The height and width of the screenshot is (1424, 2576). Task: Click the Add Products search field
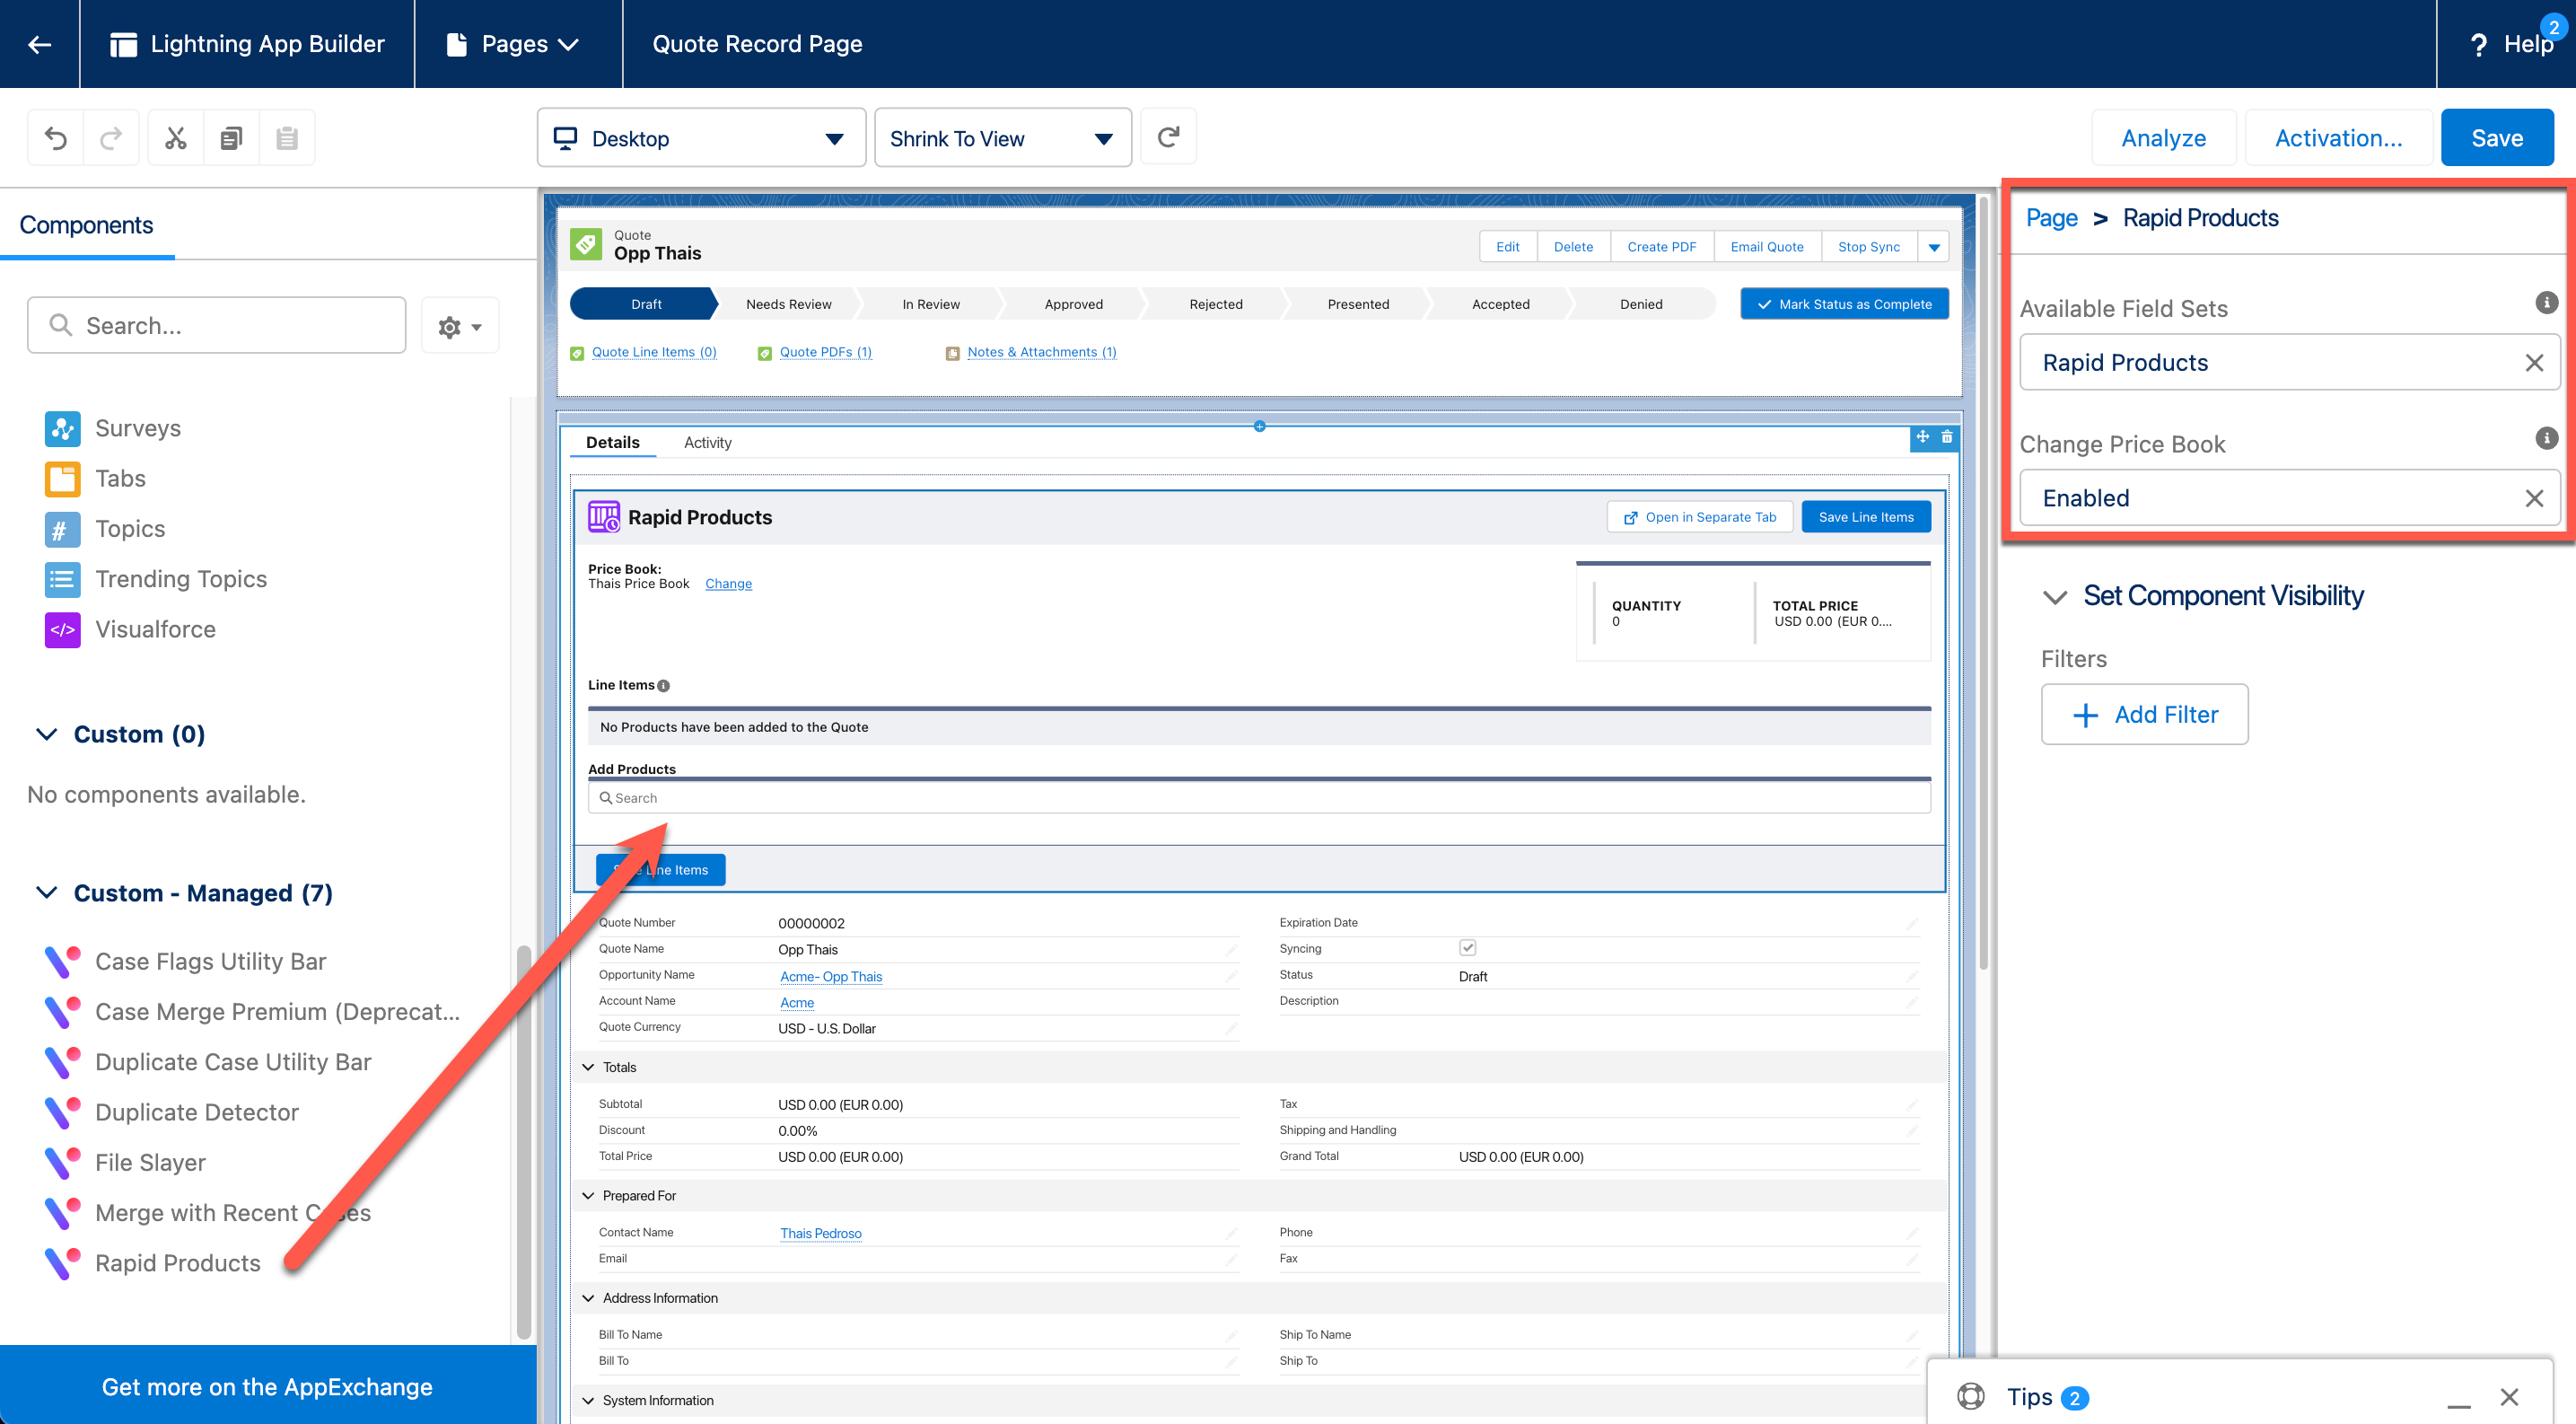tap(1259, 798)
